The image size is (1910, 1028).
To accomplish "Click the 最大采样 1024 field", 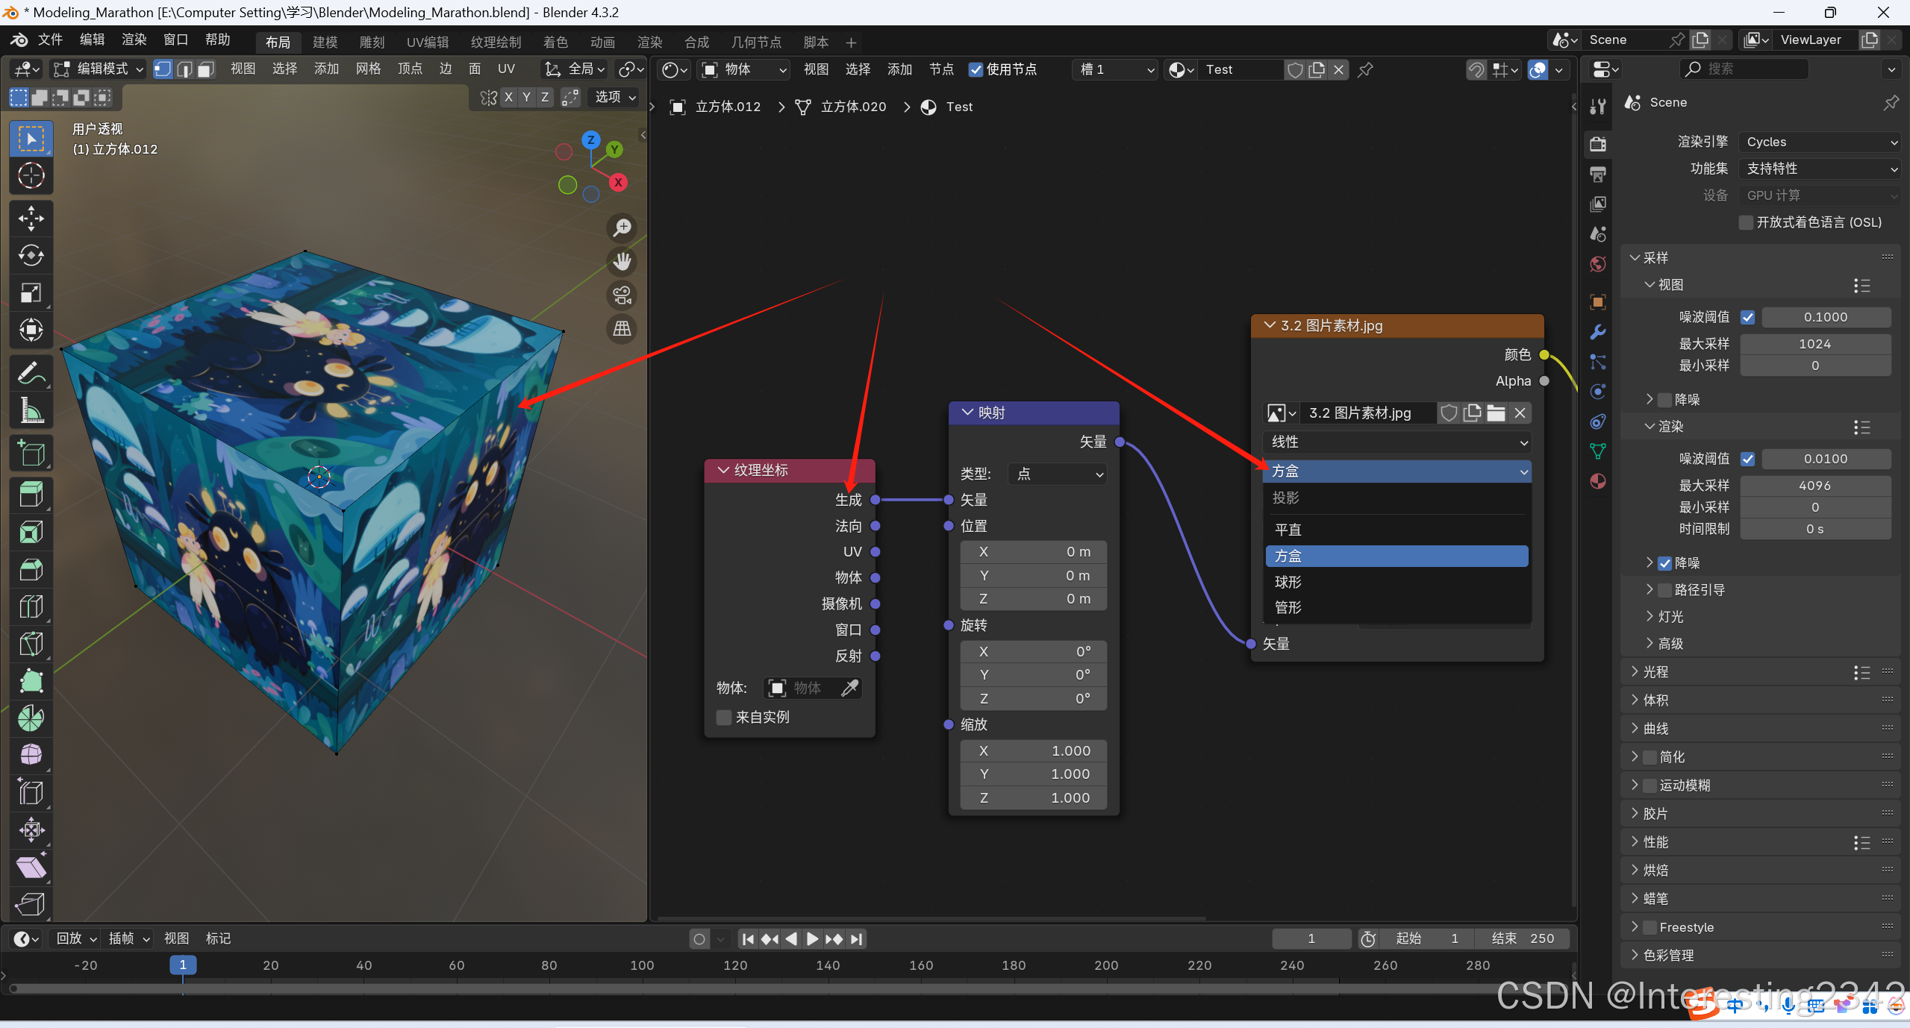I will [1814, 344].
